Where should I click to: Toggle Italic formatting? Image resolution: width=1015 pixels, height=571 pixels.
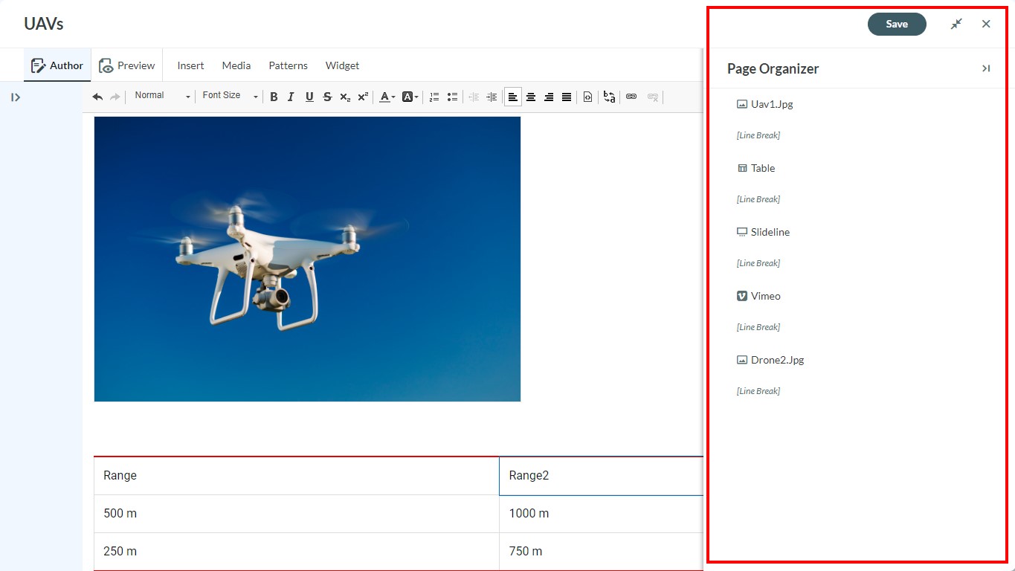[x=291, y=97]
